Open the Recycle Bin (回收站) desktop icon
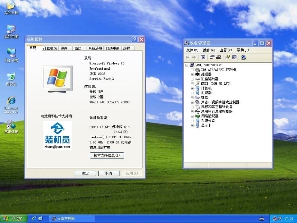The width and height of the screenshot is (297, 223). 11,78
